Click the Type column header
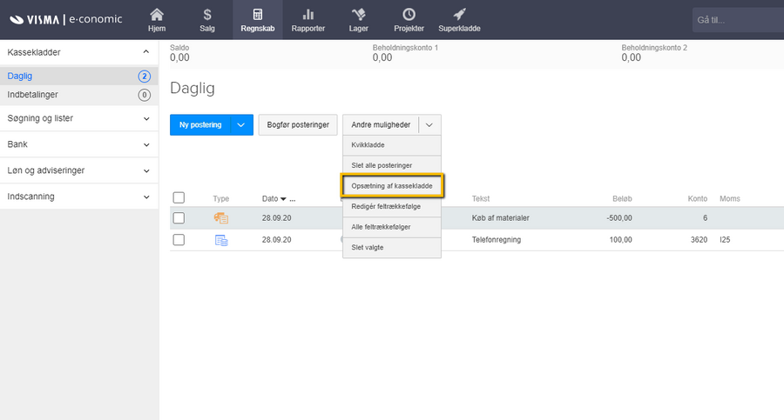Viewport: 784px width, 420px height. click(220, 199)
